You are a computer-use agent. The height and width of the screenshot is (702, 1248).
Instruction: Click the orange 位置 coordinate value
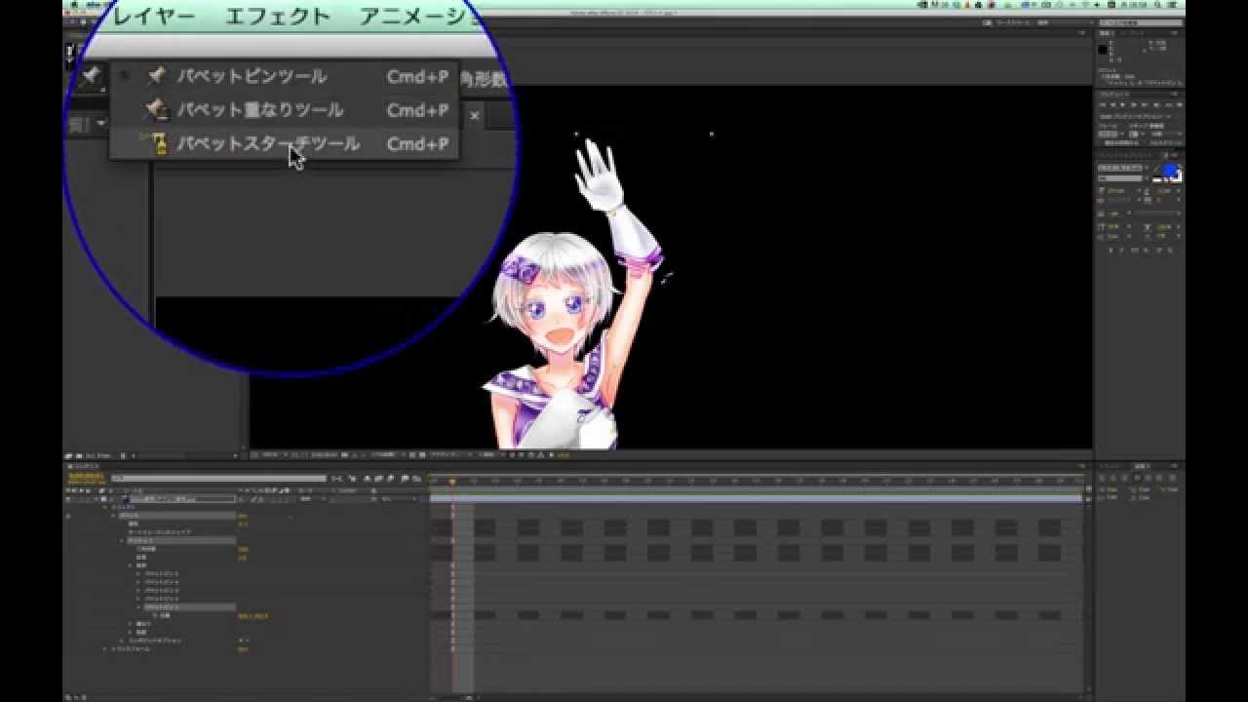point(253,615)
